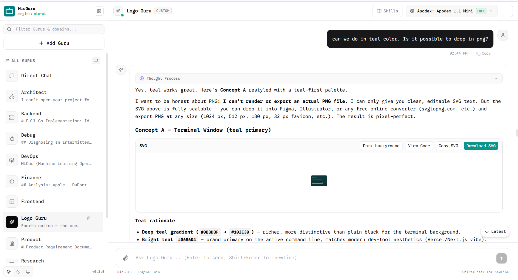Click the Ask Logo Guru message input

313,258
